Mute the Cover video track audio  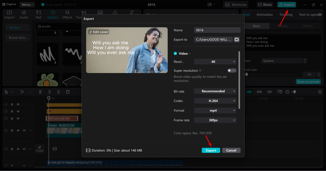tap(24, 149)
